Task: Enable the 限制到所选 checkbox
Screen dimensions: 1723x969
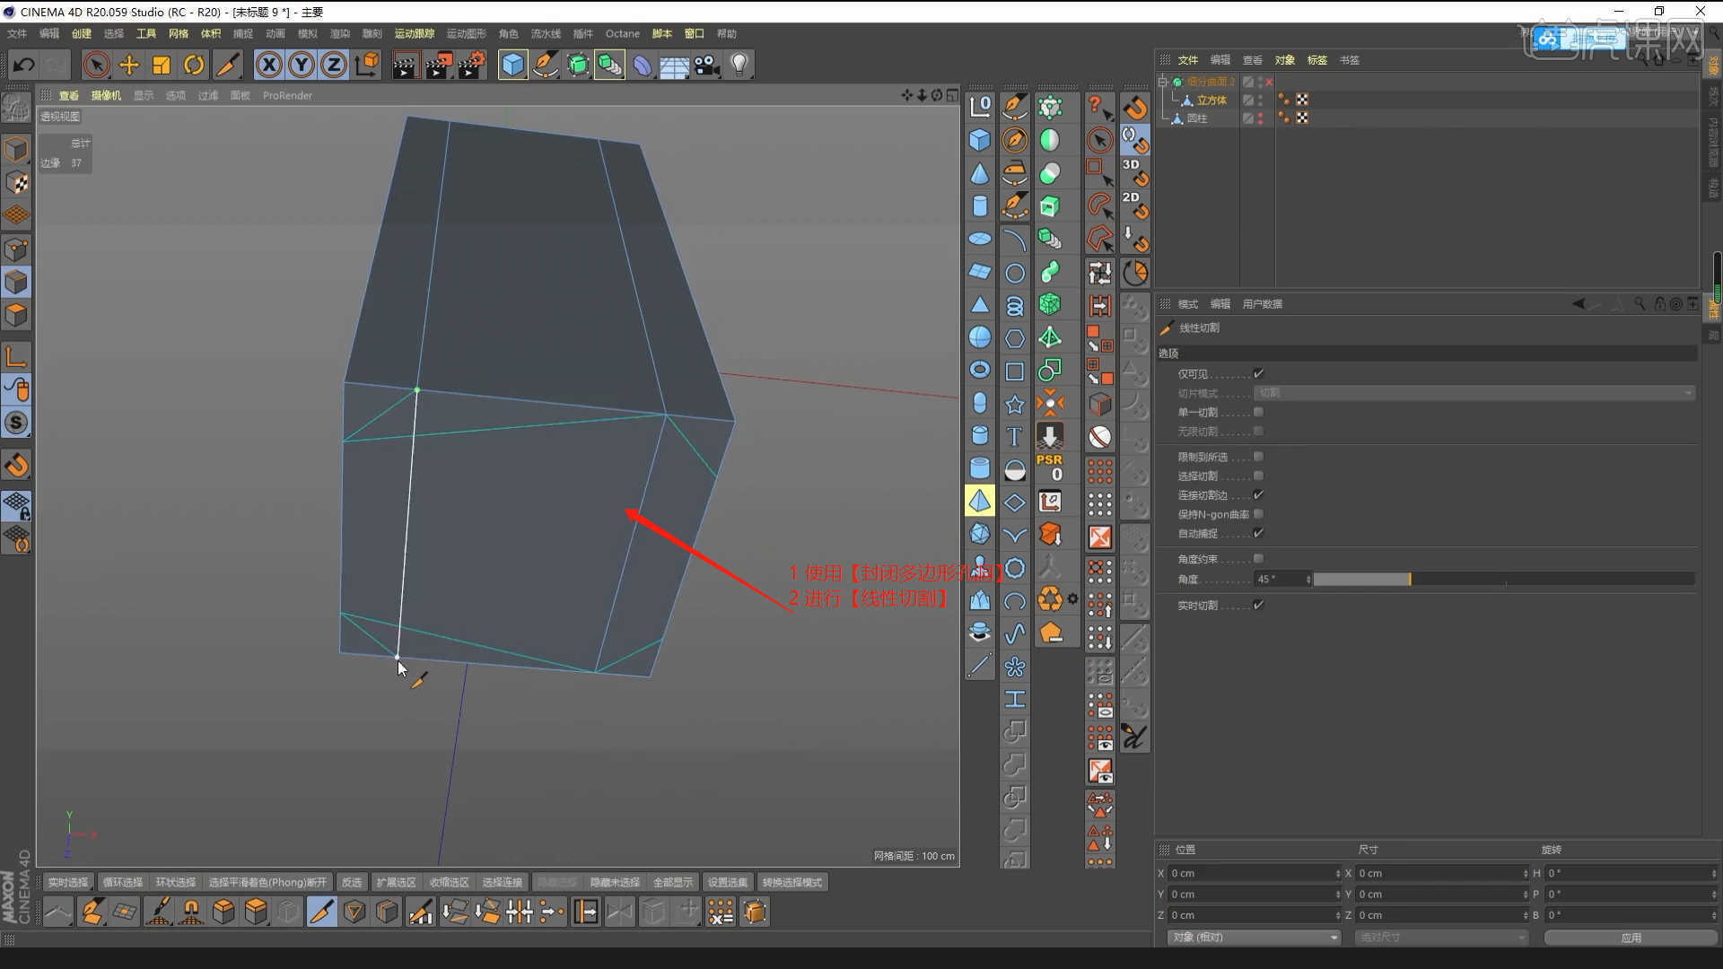Action: (1258, 457)
